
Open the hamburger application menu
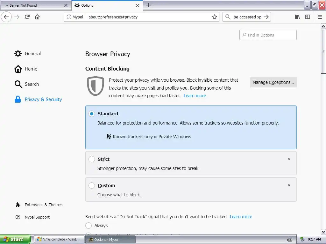pos(320,17)
